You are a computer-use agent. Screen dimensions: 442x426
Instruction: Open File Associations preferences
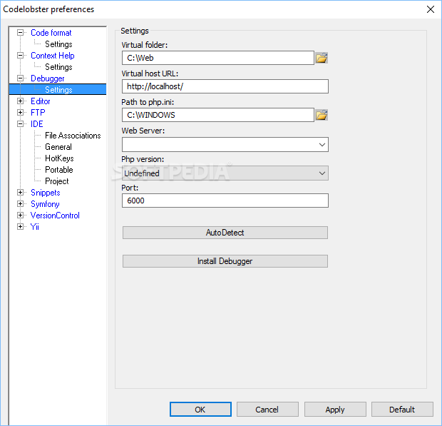[x=73, y=136]
